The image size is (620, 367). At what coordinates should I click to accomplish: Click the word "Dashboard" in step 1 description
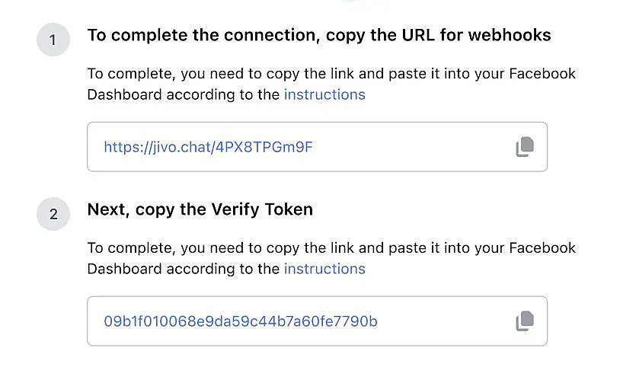[x=124, y=94]
